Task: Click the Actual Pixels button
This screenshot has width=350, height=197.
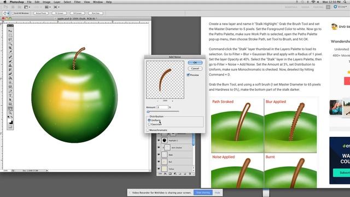Action: [x=41, y=13]
